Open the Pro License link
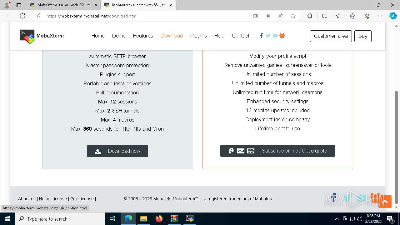 pyautogui.click(x=82, y=199)
